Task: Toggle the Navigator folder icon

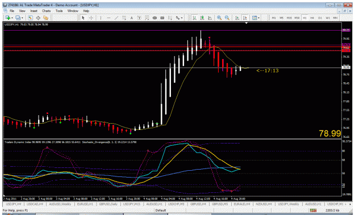Action: [x=46, y=18]
